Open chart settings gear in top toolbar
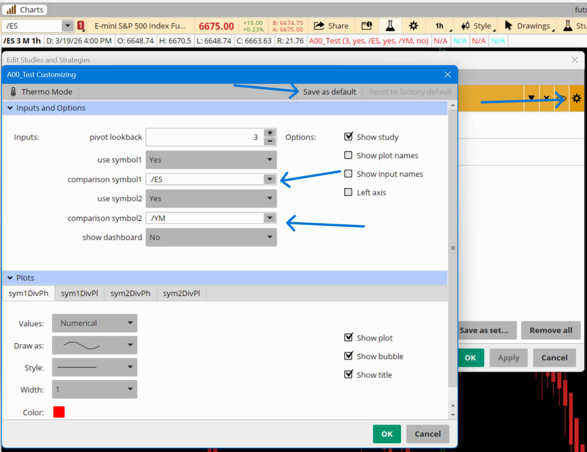 click(x=413, y=26)
